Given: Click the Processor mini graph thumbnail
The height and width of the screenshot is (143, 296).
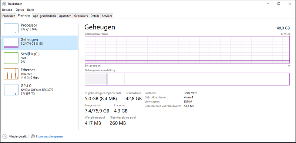Looking at the screenshot, I should pyautogui.click(x=11, y=28).
